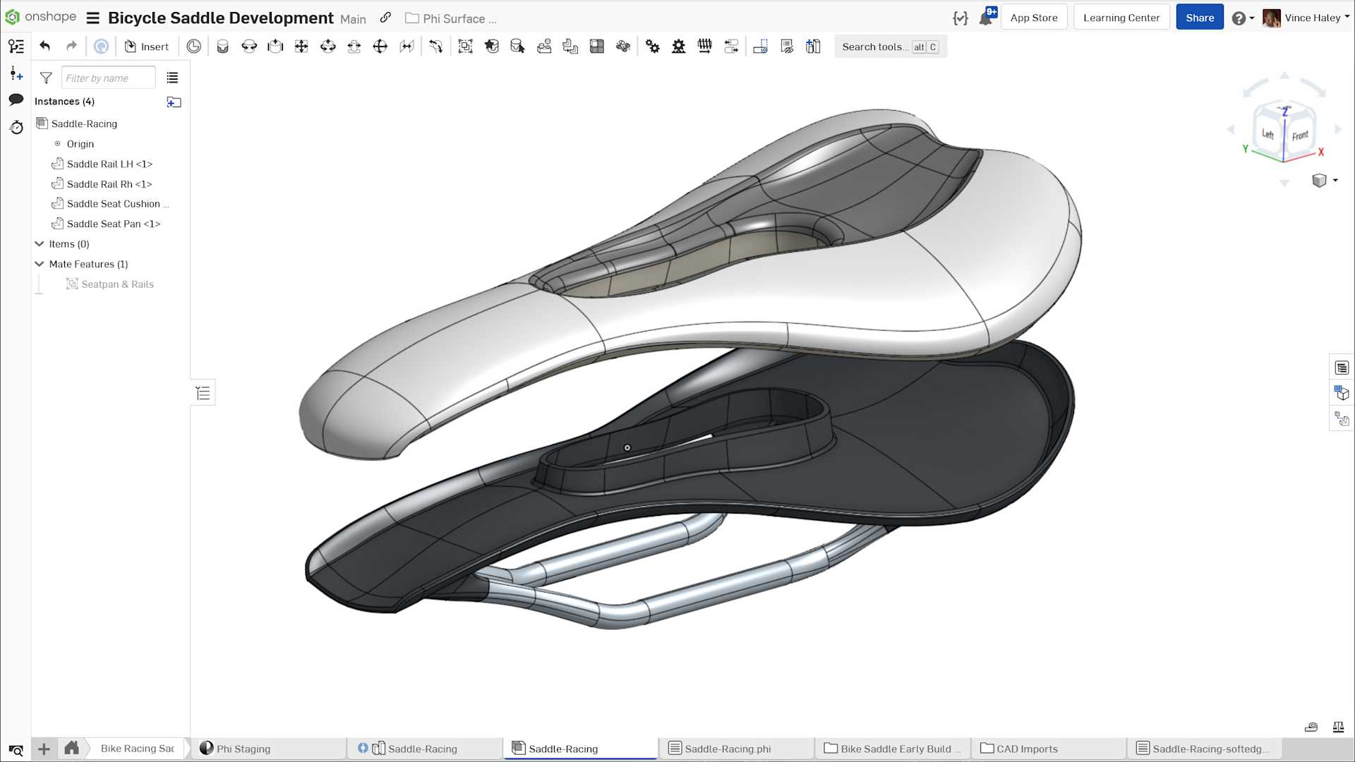1355x762 pixels.
Task: Open the comments speech bubble icon
Action: click(x=16, y=99)
